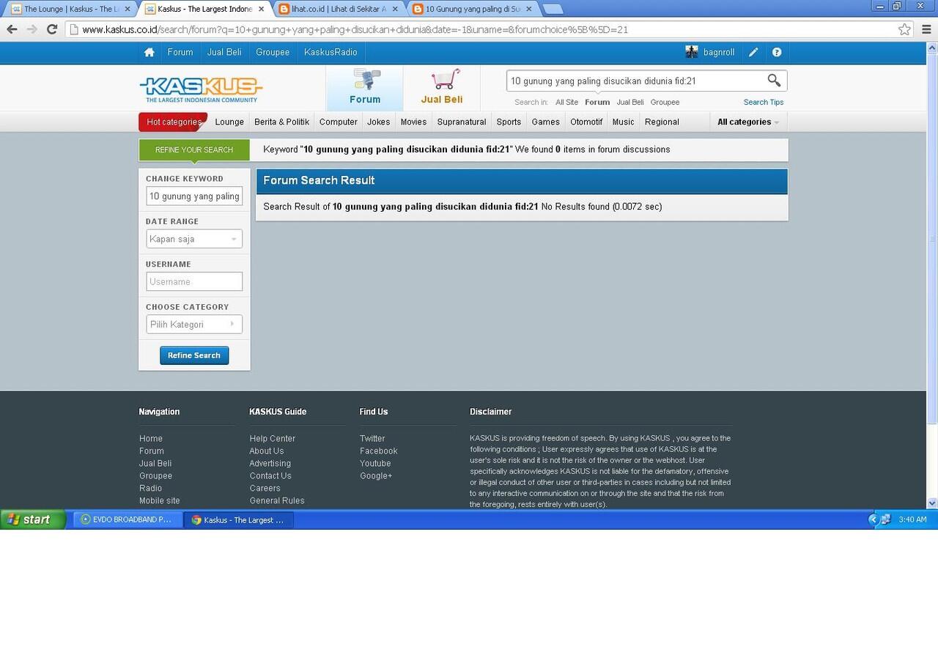Open Otomotif category
The image size is (938, 647).
click(586, 122)
